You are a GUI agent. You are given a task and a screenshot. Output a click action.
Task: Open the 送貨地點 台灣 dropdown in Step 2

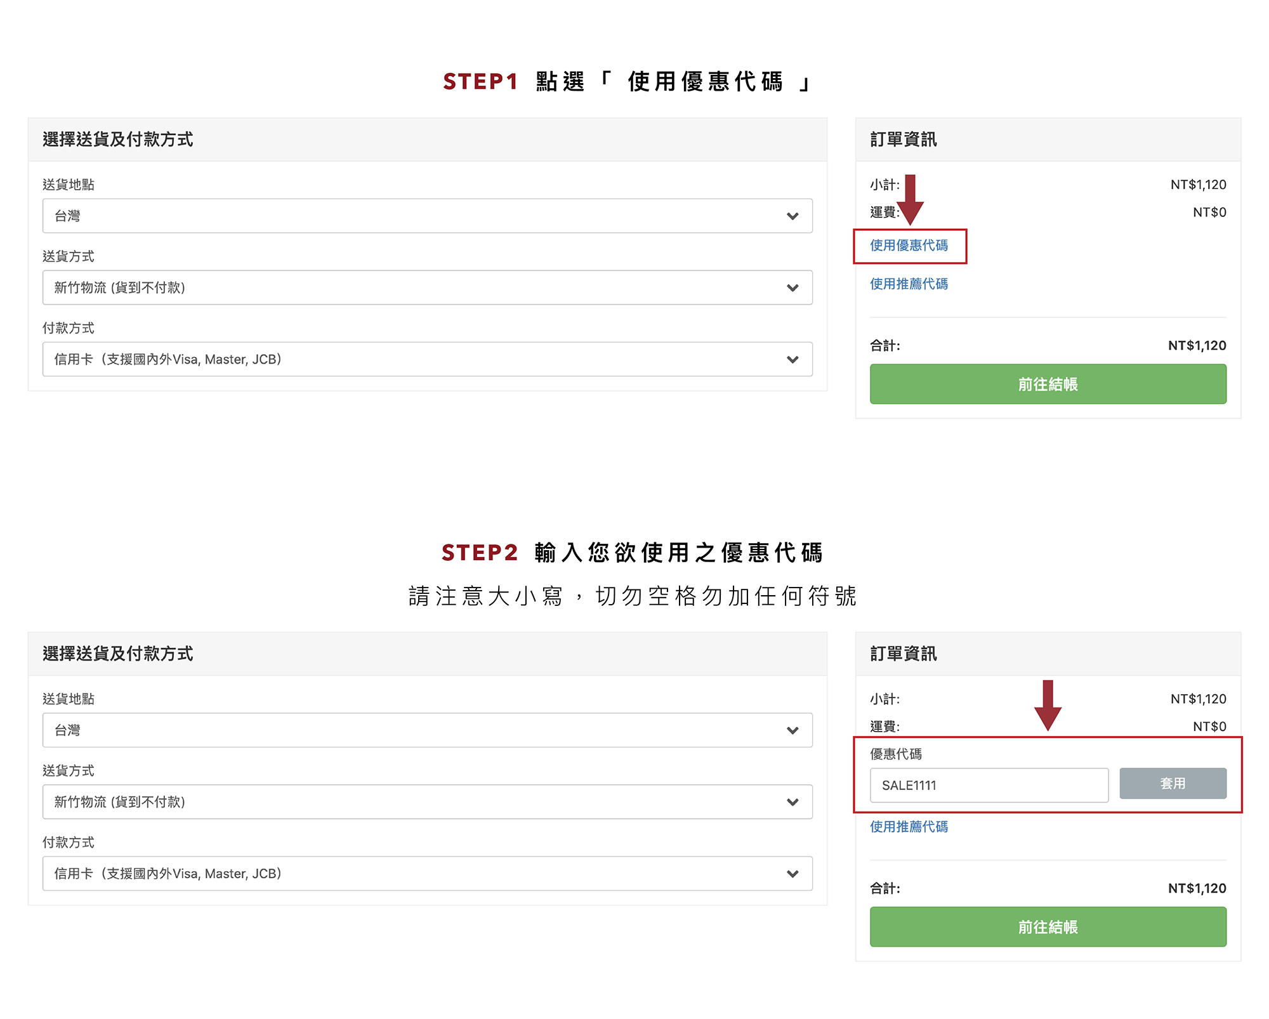pos(427,730)
